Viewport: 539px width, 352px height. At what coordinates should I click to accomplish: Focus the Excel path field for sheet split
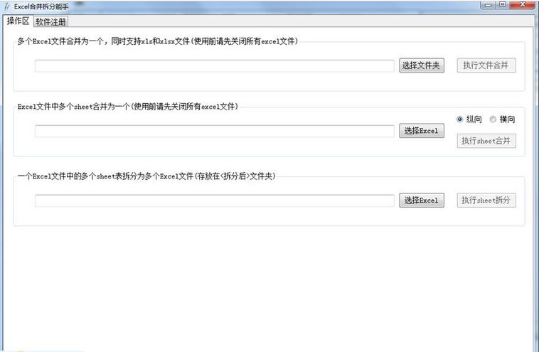pos(215,201)
